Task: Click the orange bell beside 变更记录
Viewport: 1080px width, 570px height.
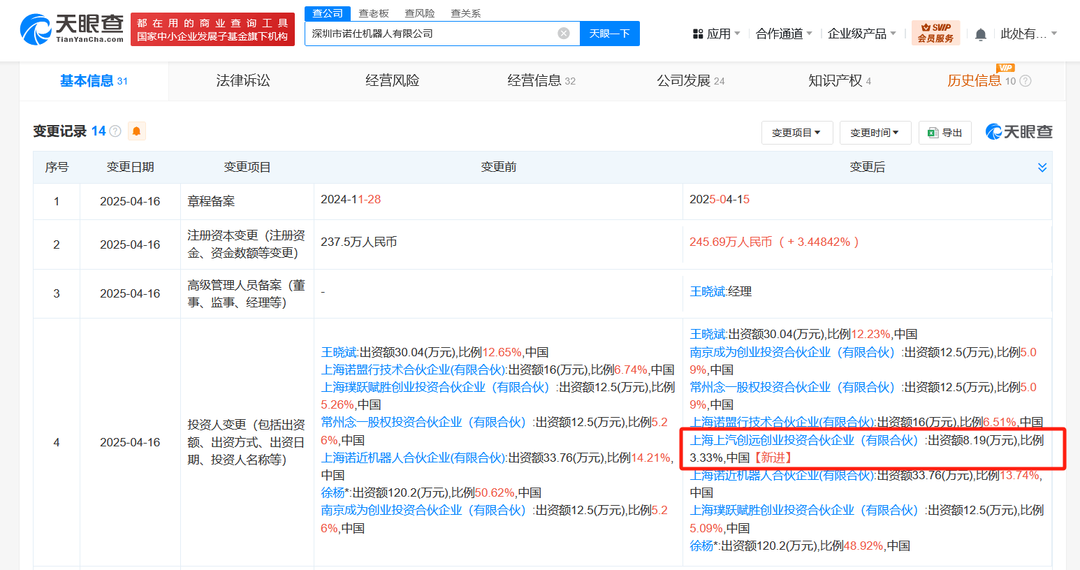Action: tap(137, 131)
